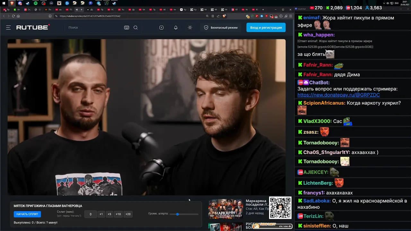Toggle the light/dark theme sun icon

190,28
